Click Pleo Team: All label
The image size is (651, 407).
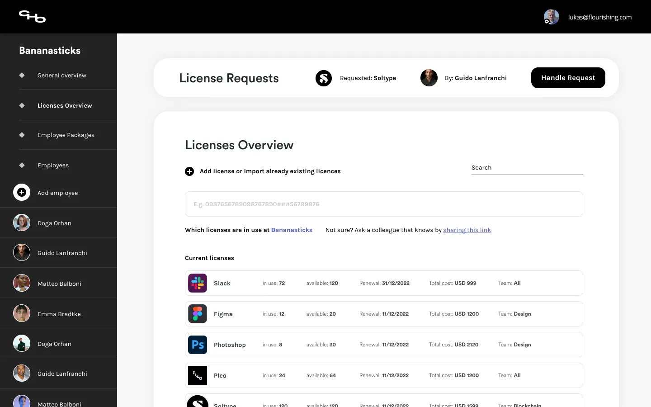click(x=509, y=375)
